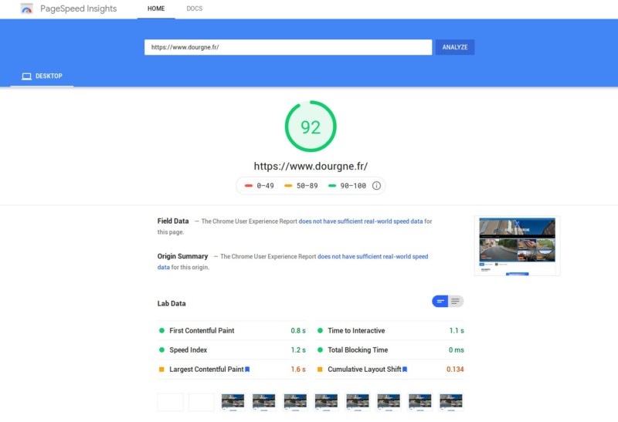Click the PageSpeed Insights logo icon
618x422 pixels.
coord(26,8)
